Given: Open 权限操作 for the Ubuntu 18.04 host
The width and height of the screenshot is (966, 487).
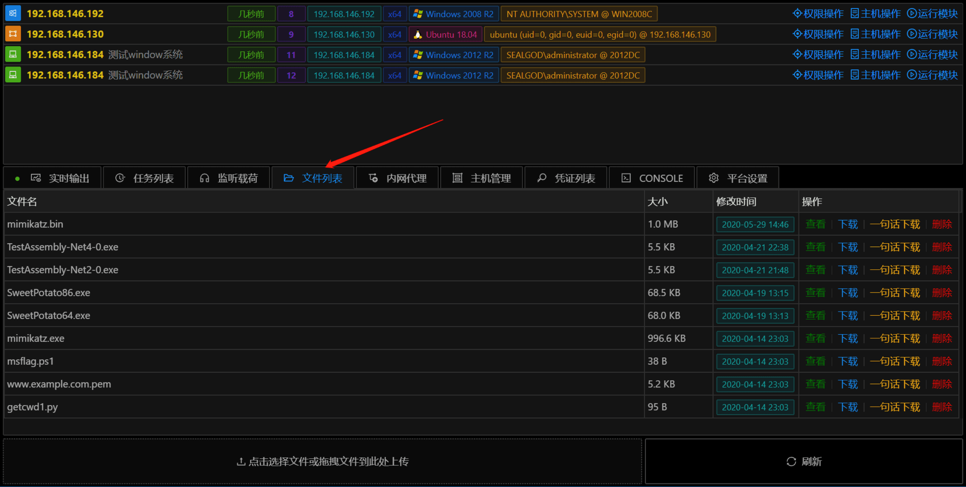Looking at the screenshot, I should point(818,34).
